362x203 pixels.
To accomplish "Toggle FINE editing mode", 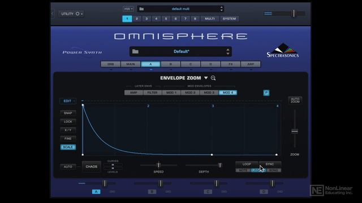I will click(68, 139).
